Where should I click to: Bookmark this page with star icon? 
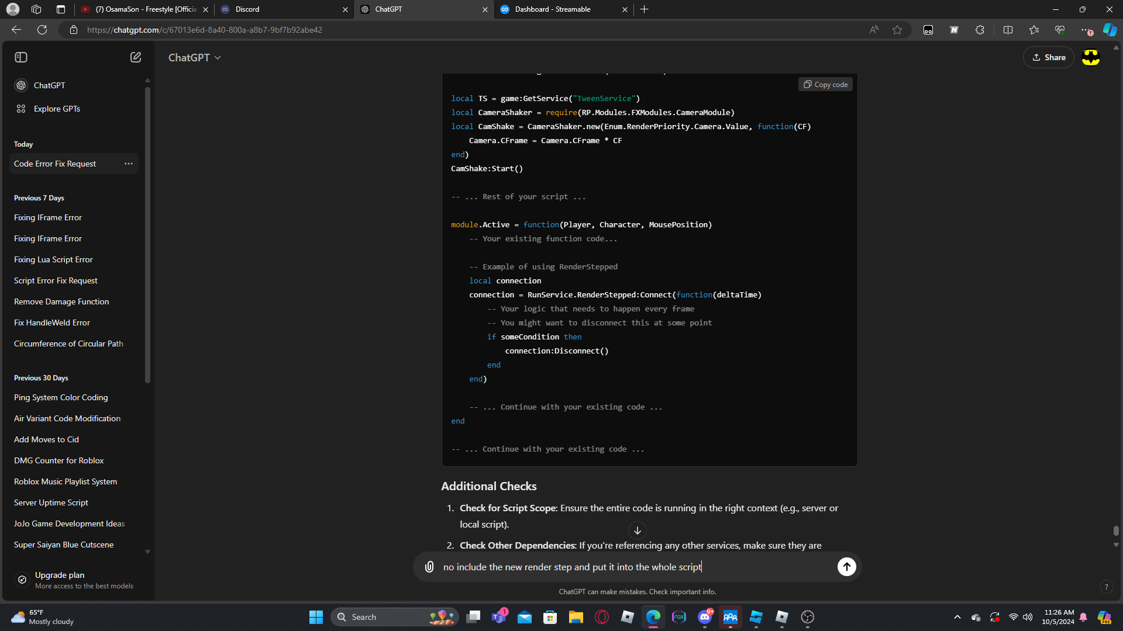[x=897, y=30]
